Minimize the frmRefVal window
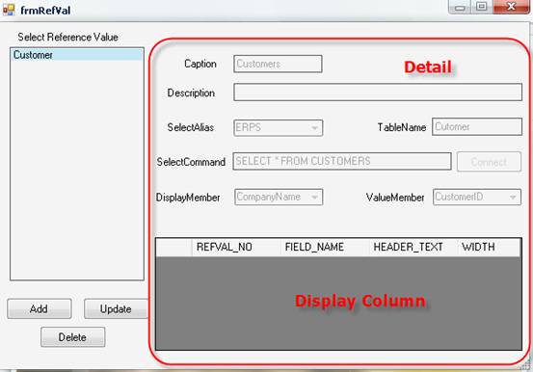Image resolution: width=533 pixels, height=372 pixels. click(460, 7)
